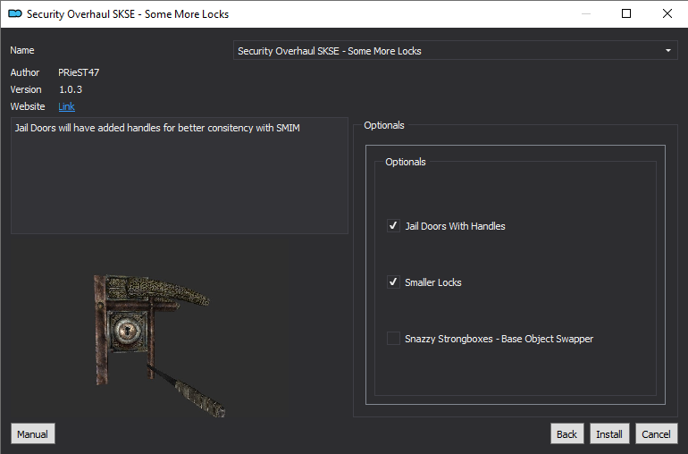
Task: Close the installer window
Action: (667, 13)
